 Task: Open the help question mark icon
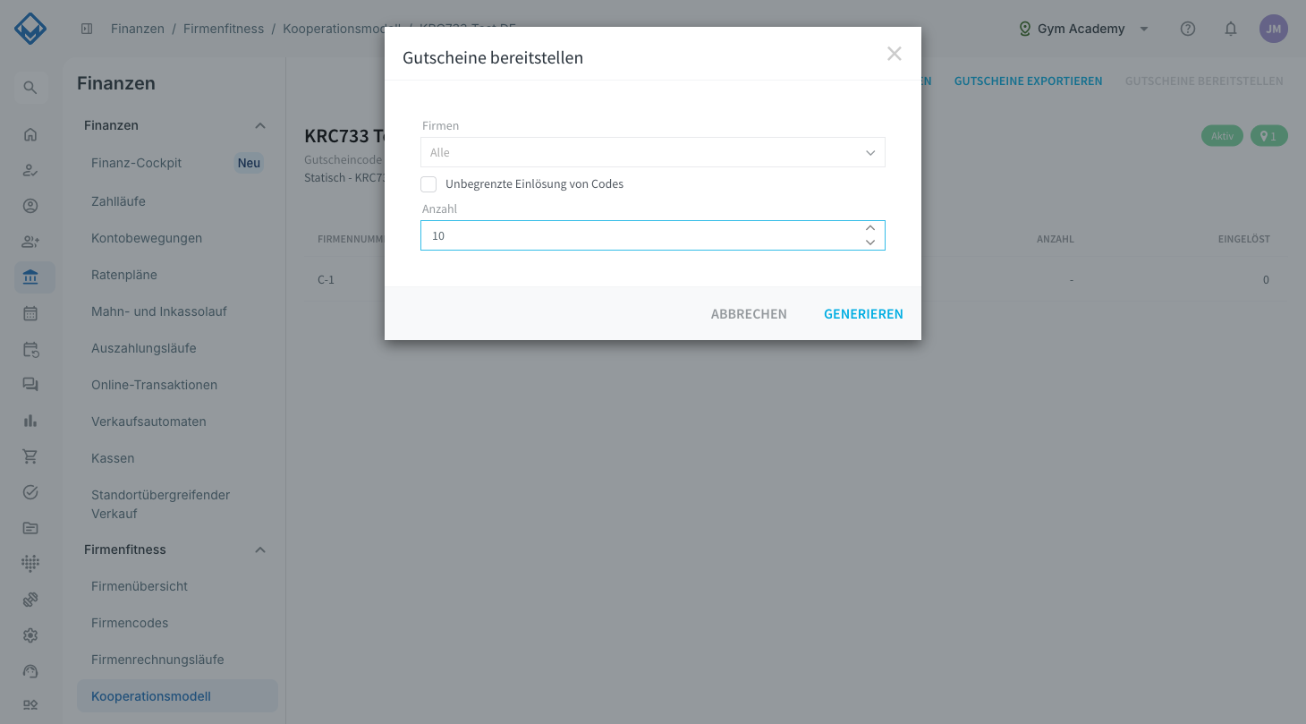[x=1188, y=29]
